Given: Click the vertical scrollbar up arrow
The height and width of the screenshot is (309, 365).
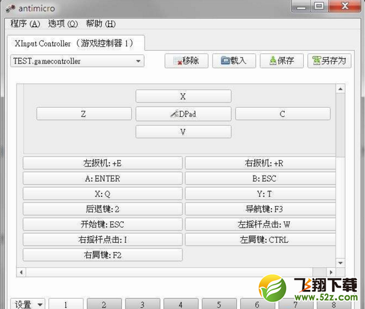Looking at the screenshot, I should click(x=341, y=89).
